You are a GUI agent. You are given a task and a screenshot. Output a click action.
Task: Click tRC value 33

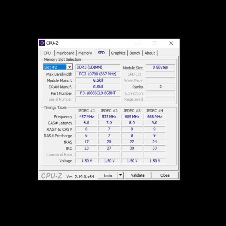click(x=155, y=148)
